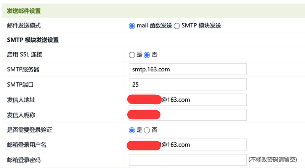The image size is (305, 168).
Task: Click the 邮件发送模式 row label
Action: 24,26
